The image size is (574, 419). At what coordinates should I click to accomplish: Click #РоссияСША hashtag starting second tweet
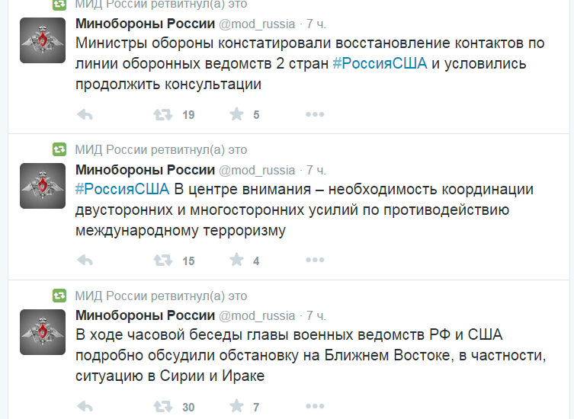[122, 190]
